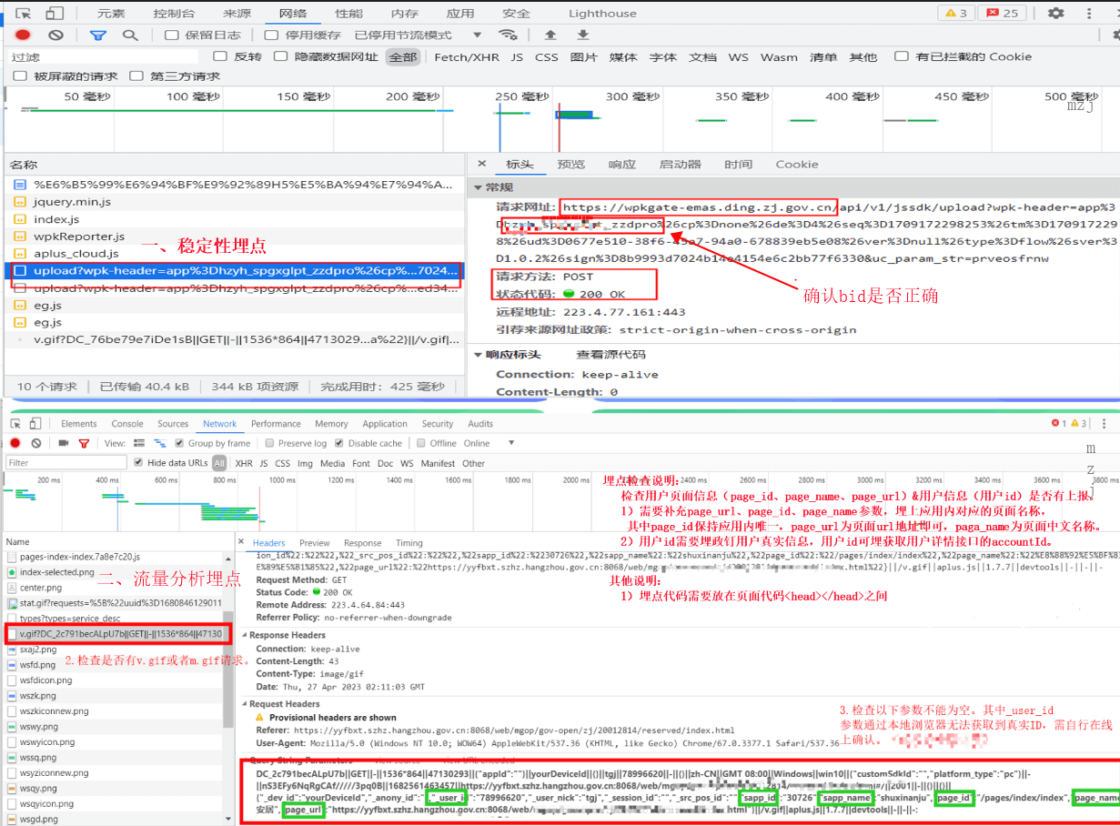Click the import HAR upload arrow icon
The height and width of the screenshot is (826, 1120).
coord(550,35)
